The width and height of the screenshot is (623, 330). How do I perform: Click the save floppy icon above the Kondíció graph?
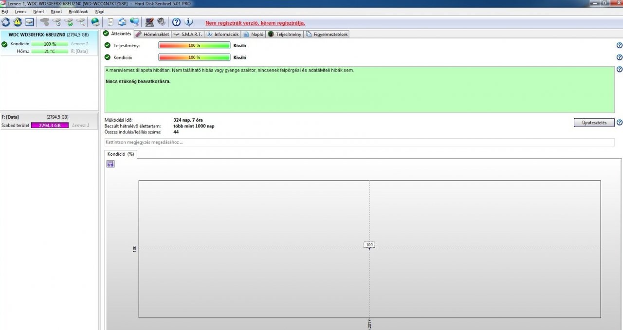(110, 164)
